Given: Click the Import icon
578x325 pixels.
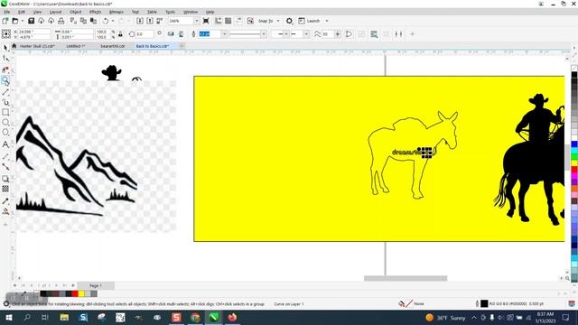Looking at the screenshot, I should click(140, 21).
